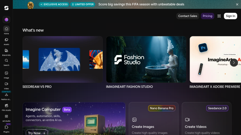This screenshot has height=135, width=241.
Task: Click the NEW label near Plugins
Action: [x=8, y=124]
